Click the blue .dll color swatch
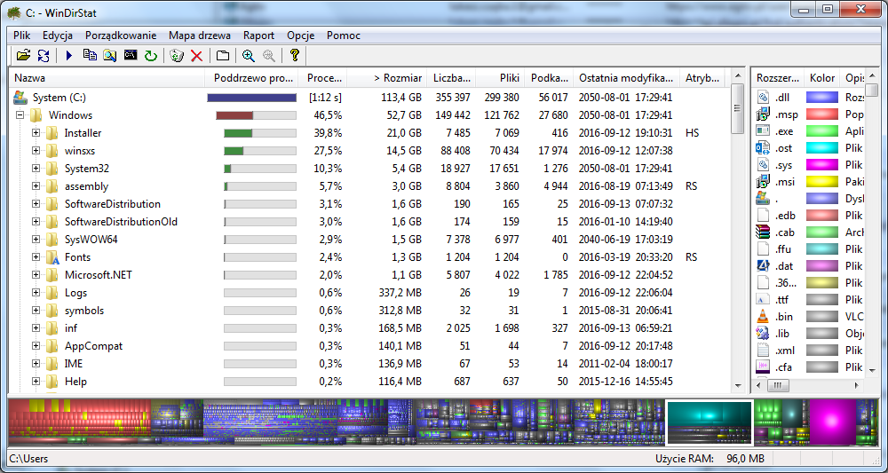The height and width of the screenshot is (473, 888). pos(821,98)
